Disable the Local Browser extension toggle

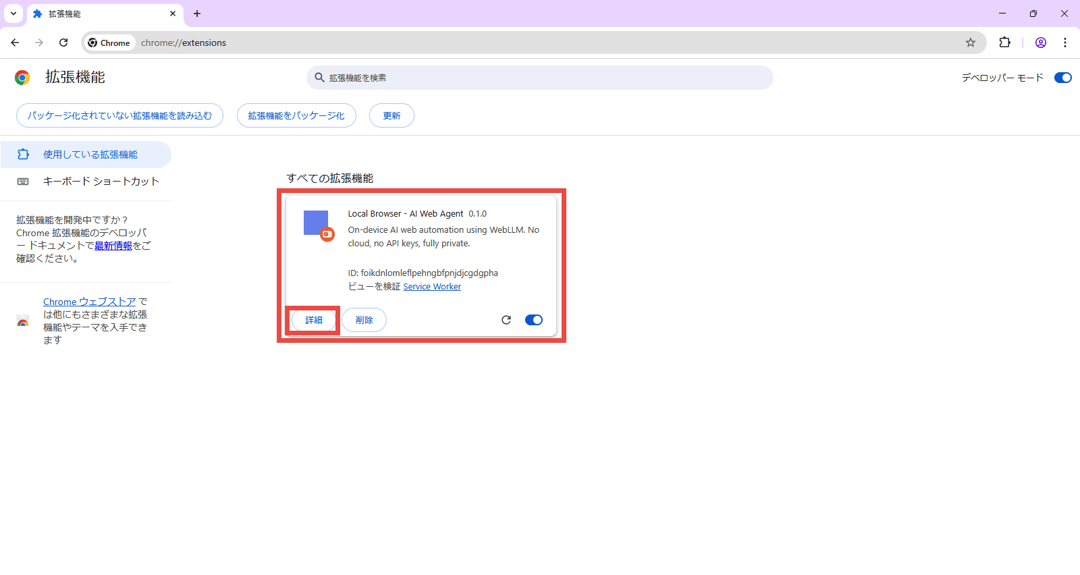[x=533, y=320]
